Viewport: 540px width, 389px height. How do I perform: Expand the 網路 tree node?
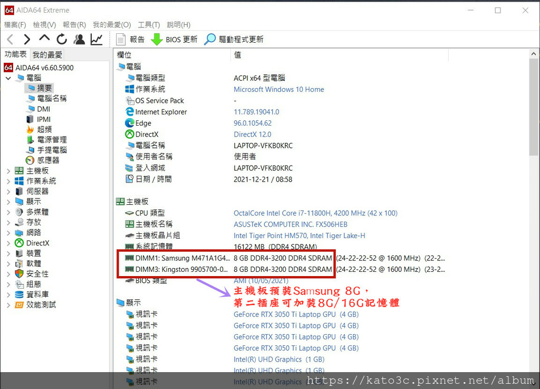[x=8, y=233]
